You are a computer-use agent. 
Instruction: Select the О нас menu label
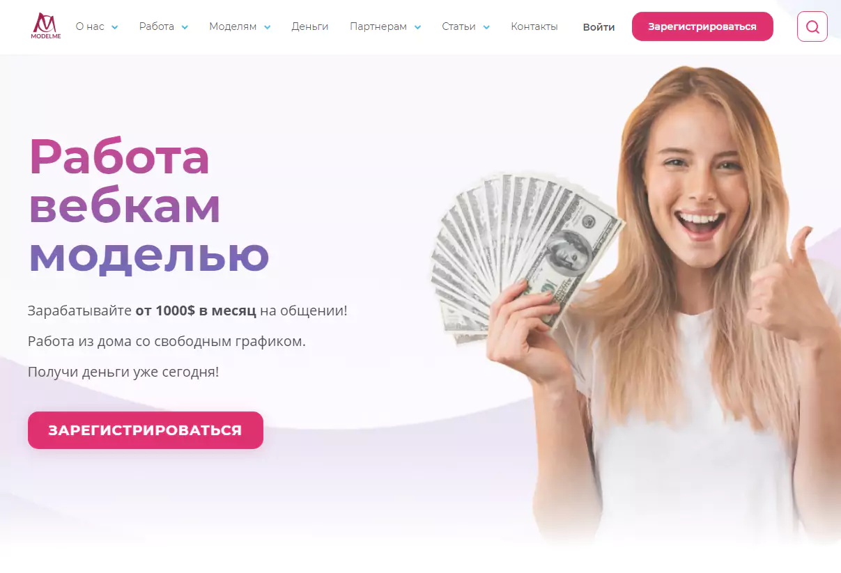coord(90,26)
